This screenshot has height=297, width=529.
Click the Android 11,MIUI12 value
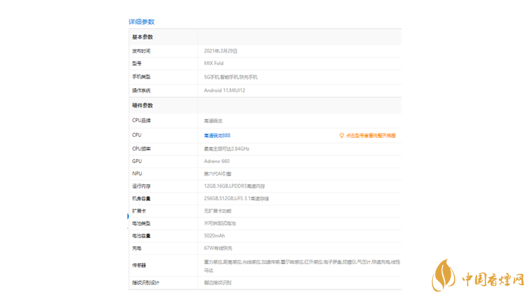pyautogui.click(x=226, y=92)
